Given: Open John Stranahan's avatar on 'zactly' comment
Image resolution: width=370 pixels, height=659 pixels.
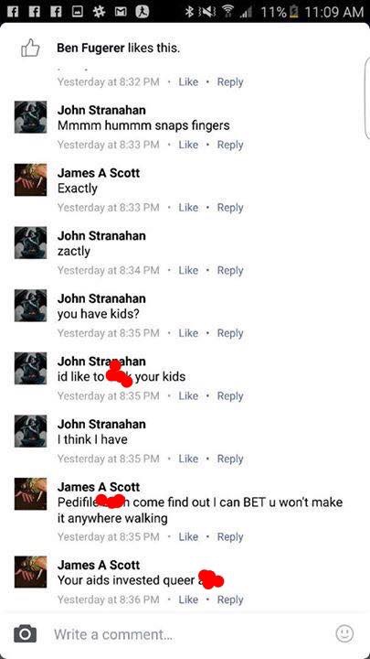Looking at the screenshot, I should click(x=31, y=243).
